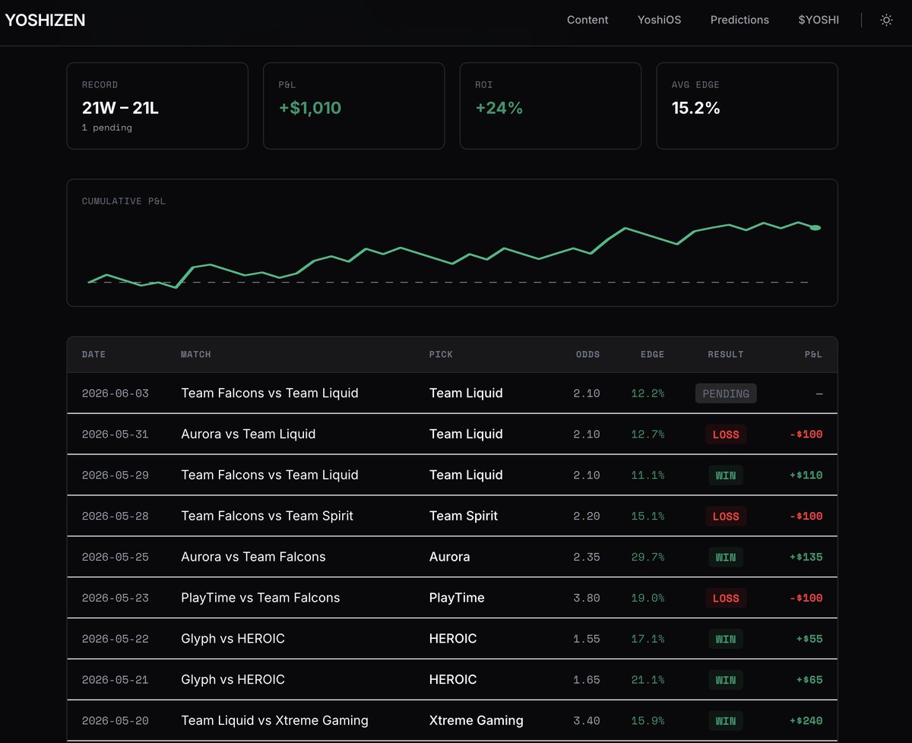The image size is (912, 743).
Task: Toggle the light/dark theme sun icon
Action: pos(886,21)
